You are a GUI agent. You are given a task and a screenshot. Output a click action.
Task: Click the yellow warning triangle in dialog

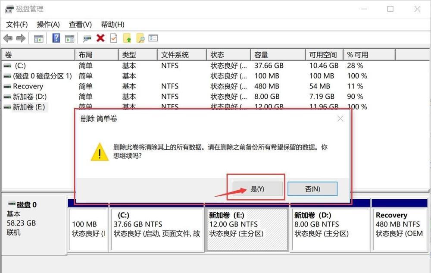tap(100, 152)
